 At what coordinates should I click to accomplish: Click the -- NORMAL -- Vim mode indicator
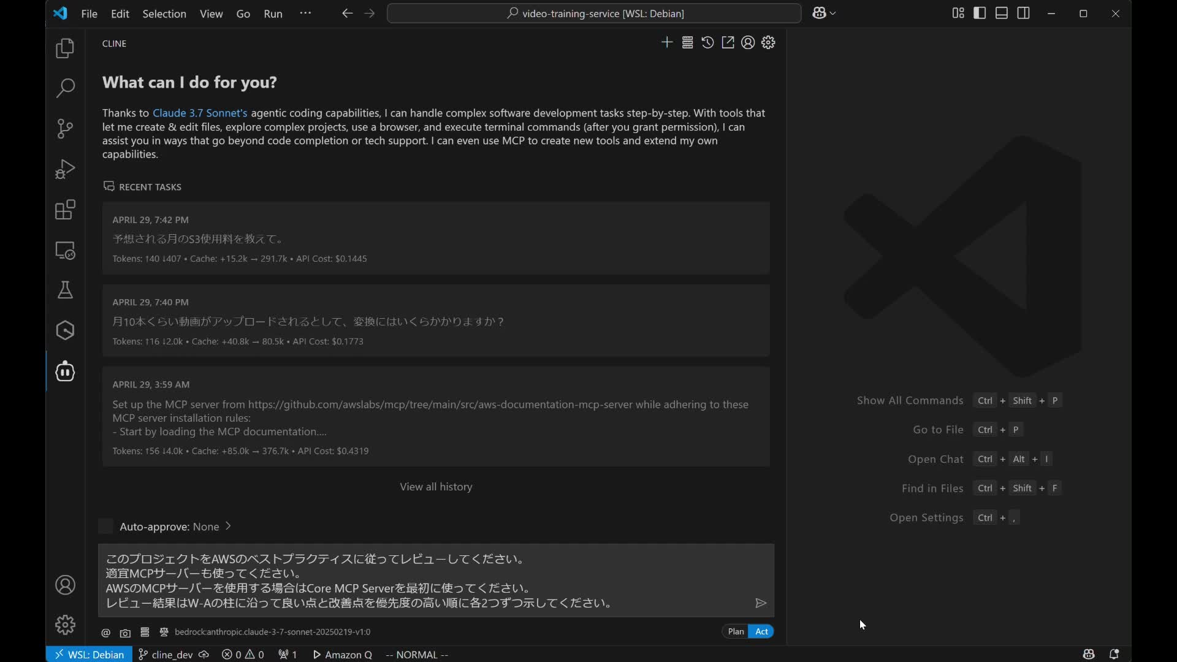click(x=417, y=655)
